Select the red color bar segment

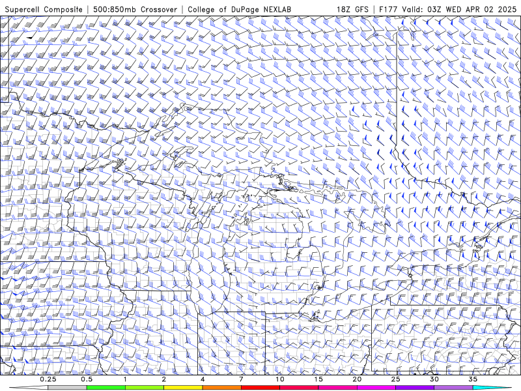[260, 388]
